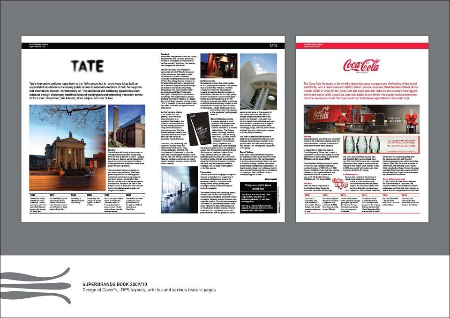Click the blurred TATE logo heading
The height and width of the screenshot is (318, 450).
click(x=87, y=66)
